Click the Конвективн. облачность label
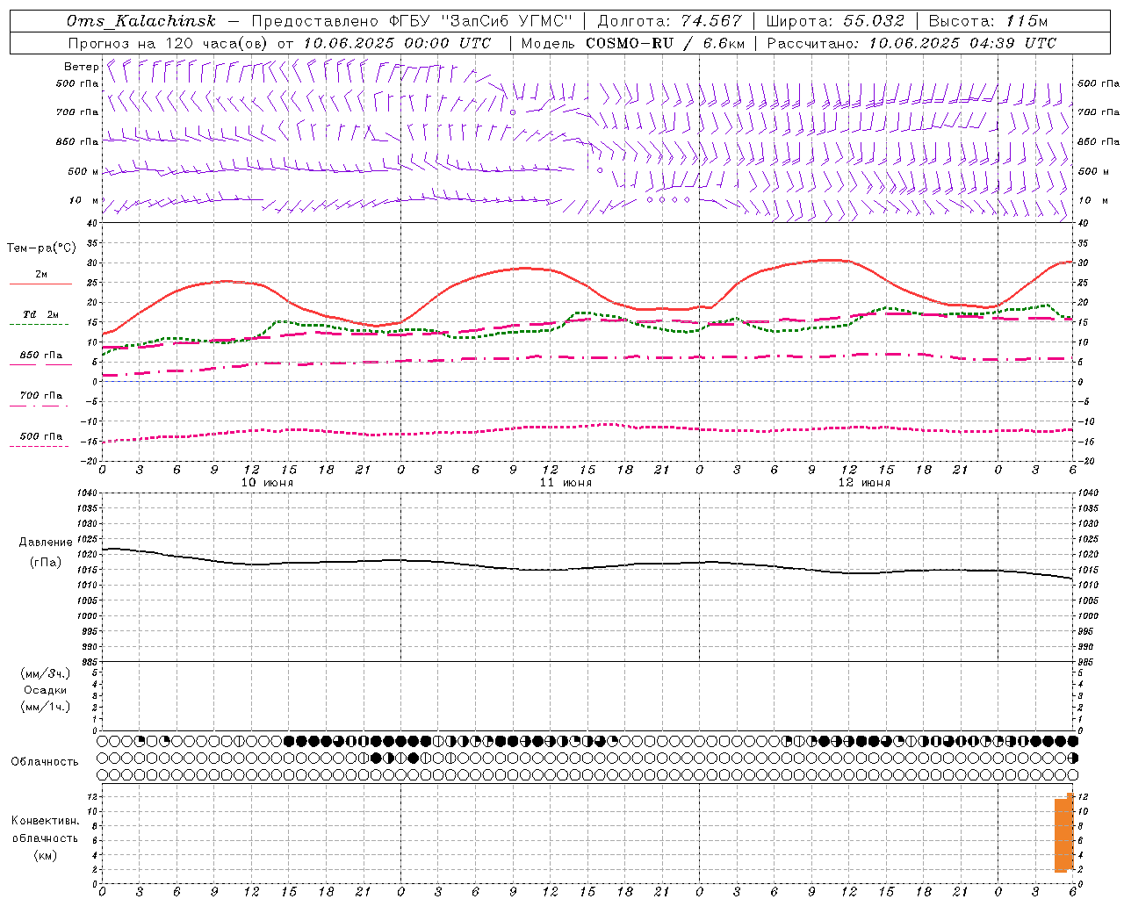This screenshot has height=899, width=1124. (45, 830)
